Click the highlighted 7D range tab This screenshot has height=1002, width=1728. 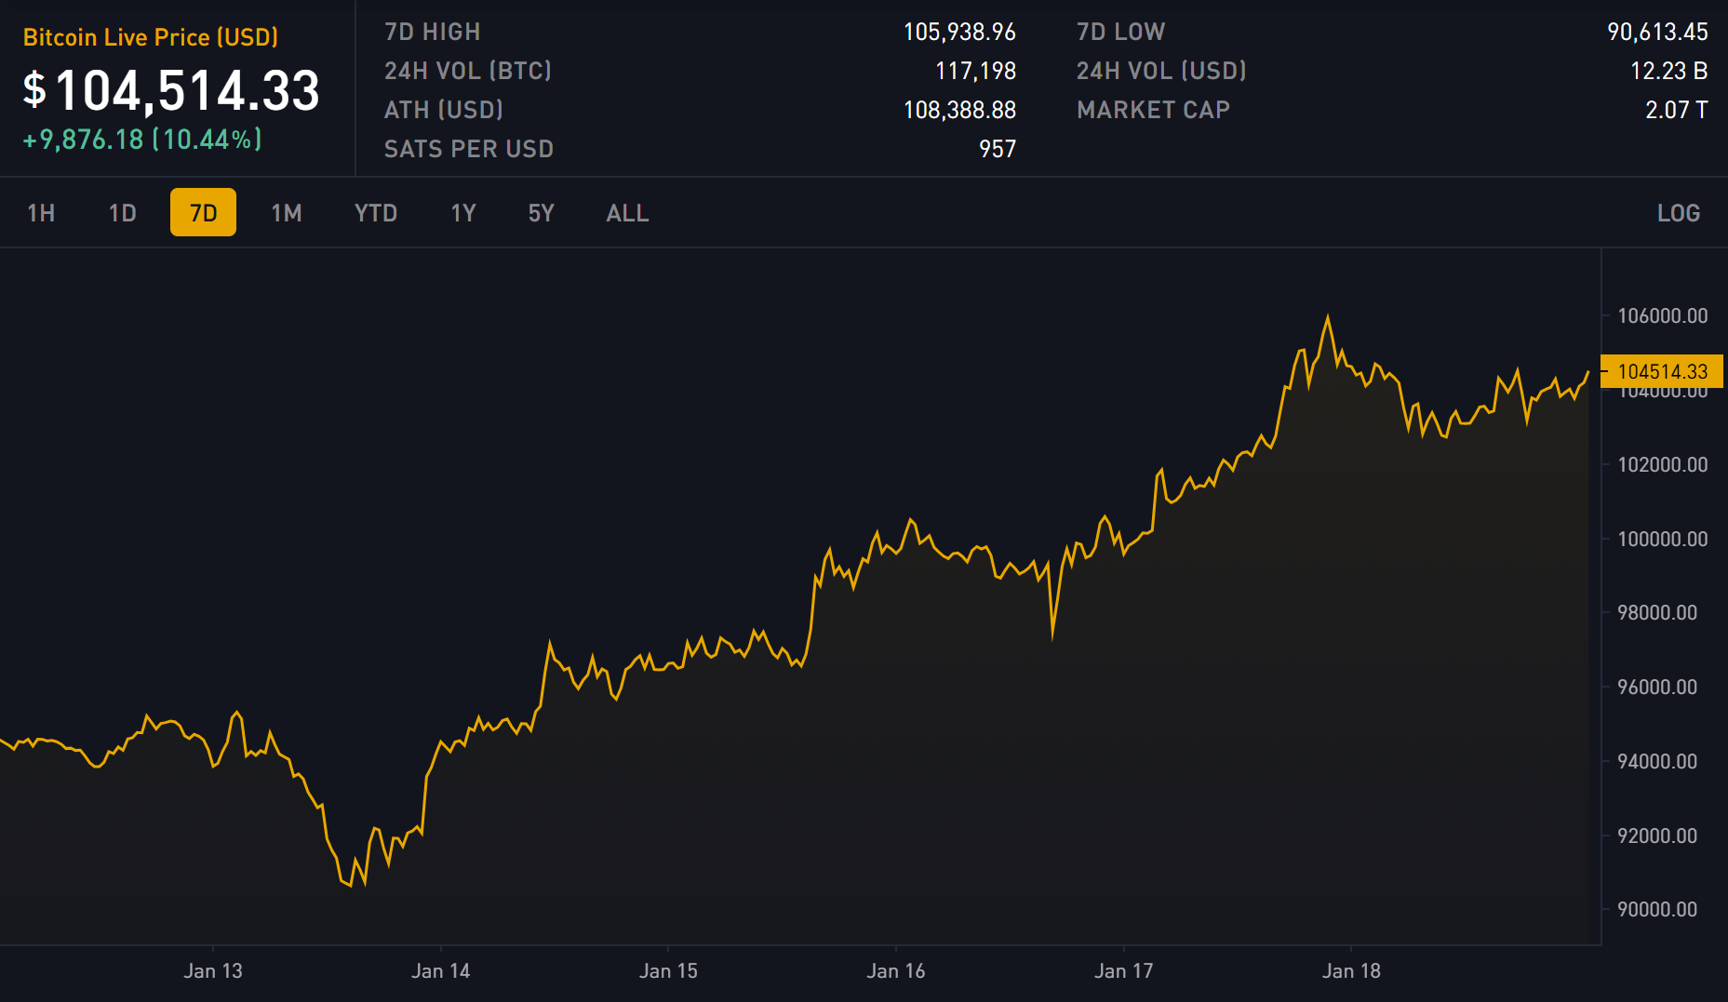pyautogui.click(x=203, y=213)
